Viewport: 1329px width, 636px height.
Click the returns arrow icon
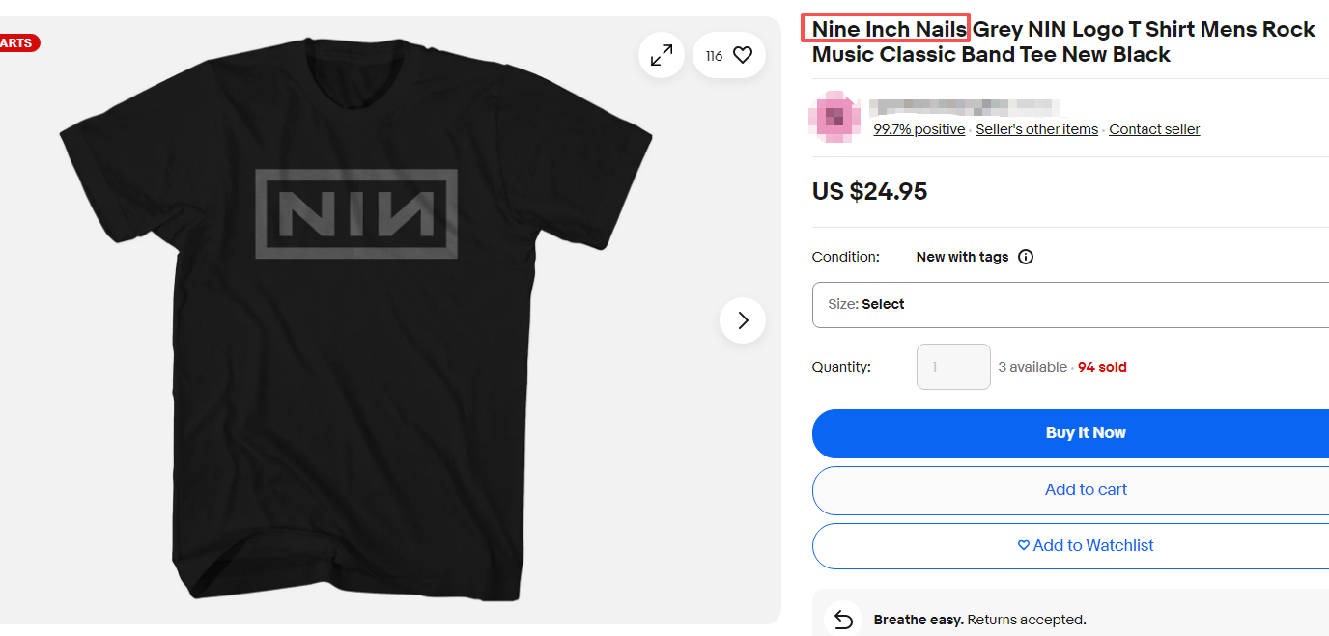[x=843, y=620]
